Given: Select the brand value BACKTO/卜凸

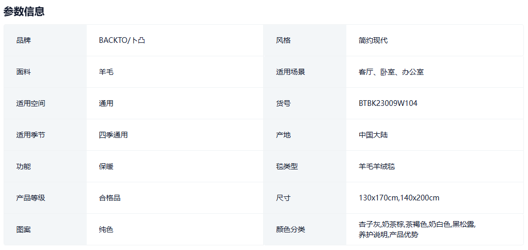Looking at the screenshot, I should 122,40.
